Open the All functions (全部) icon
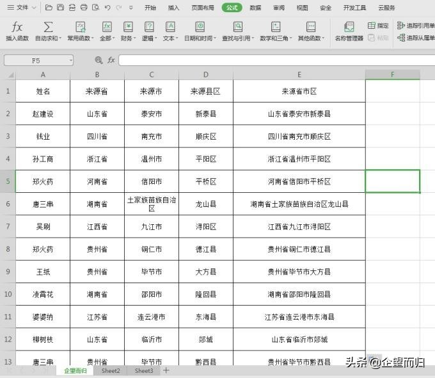This screenshot has width=435, height=378. [107, 28]
